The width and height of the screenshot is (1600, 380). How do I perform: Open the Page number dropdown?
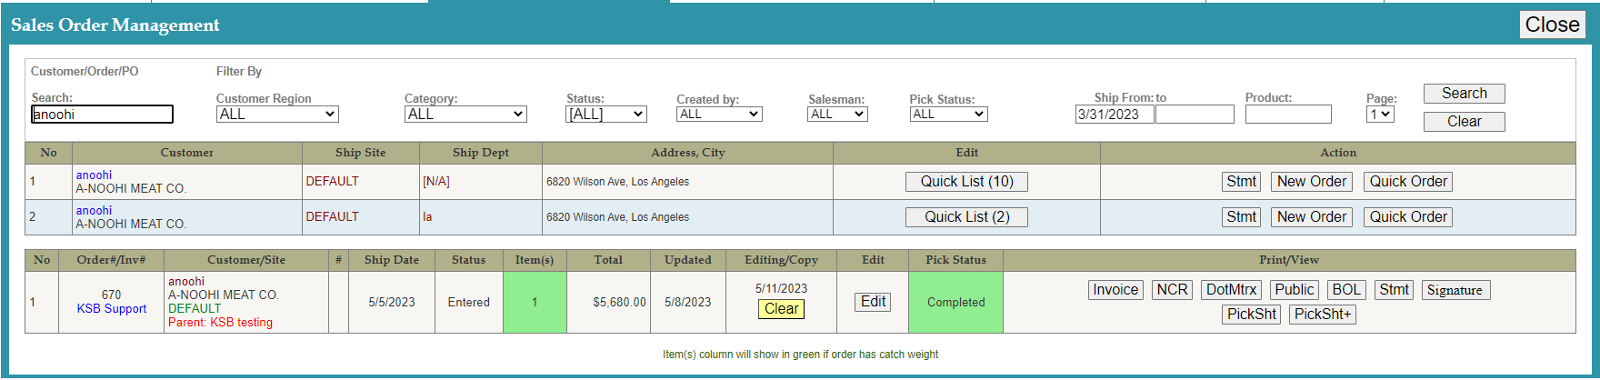click(1380, 115)
